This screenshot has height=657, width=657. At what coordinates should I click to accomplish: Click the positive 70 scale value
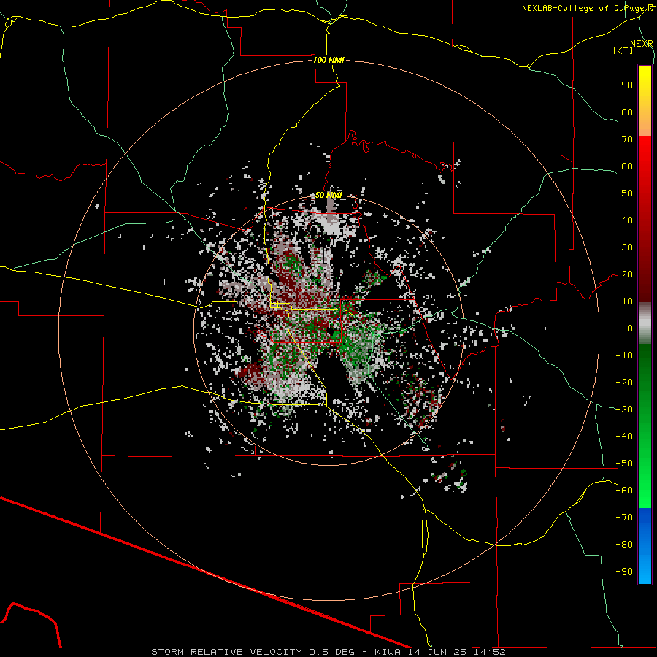point(627,139)
